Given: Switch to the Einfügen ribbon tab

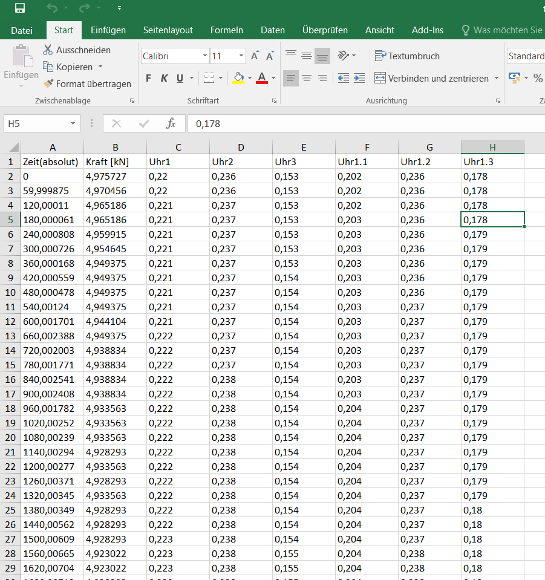Looking at the screenshot, I should [x=108, y=30].
